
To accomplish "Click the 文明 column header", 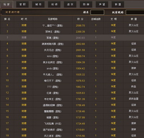I will 113,19.
